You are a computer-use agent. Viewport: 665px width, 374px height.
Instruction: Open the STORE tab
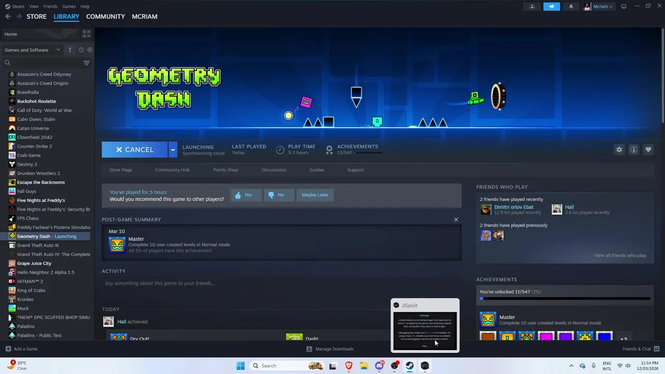36,17
